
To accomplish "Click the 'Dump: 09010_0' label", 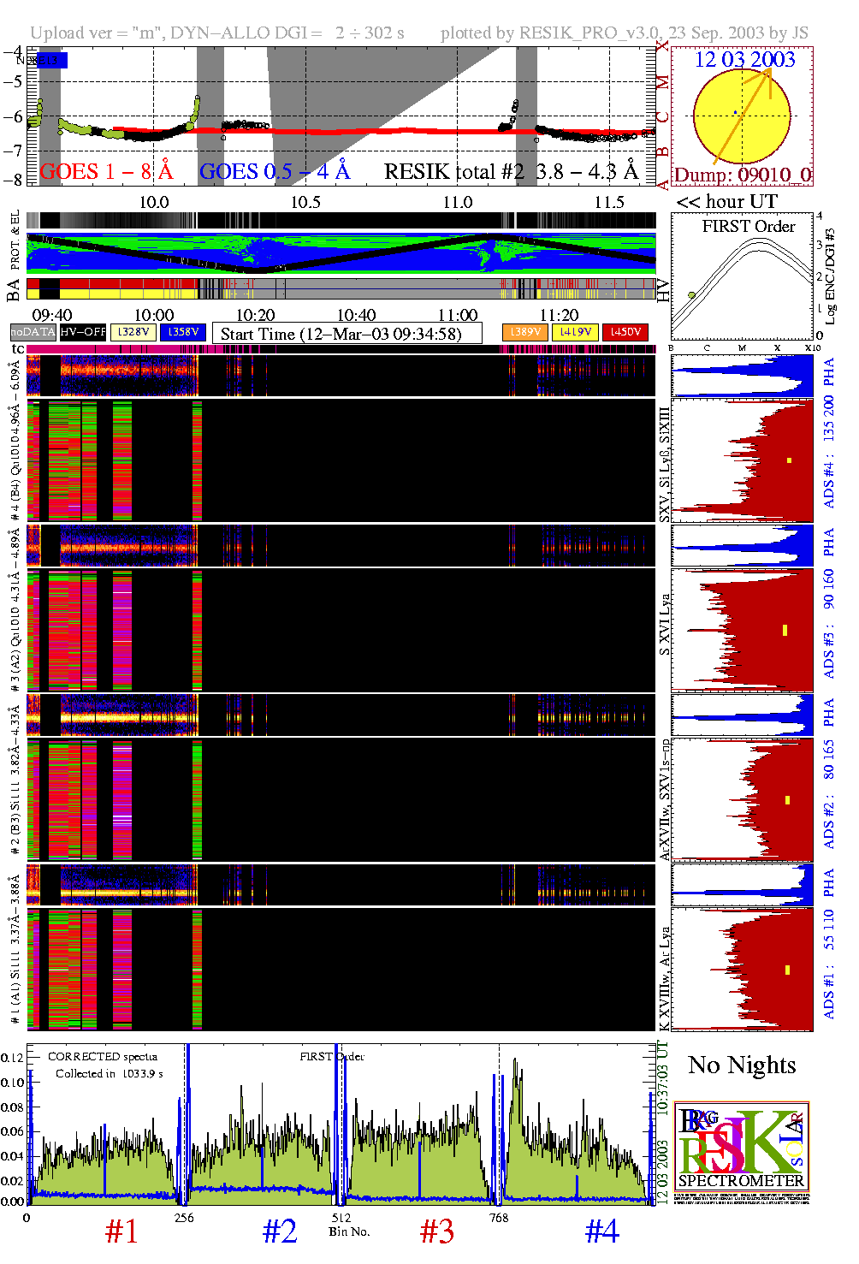I will (742, 175).
